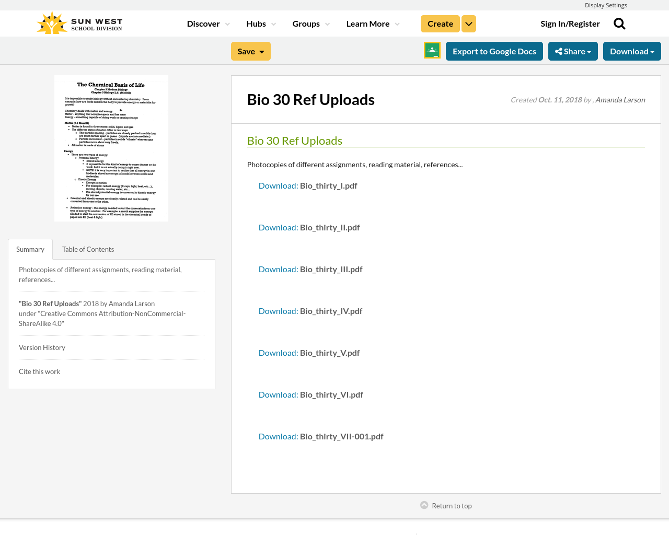Screen dimensions: 669x535
Task: Share to Google Classroom
Action: click(432, 50)
